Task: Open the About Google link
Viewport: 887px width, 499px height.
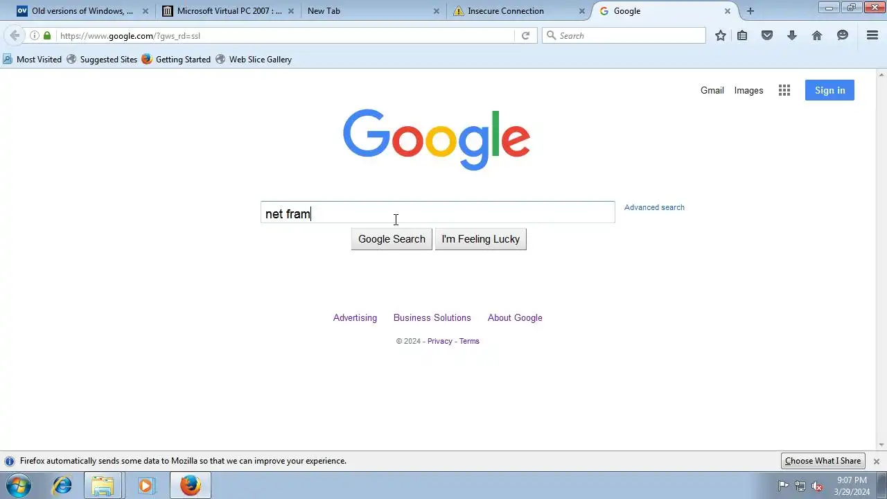Action: coord(515,317)
